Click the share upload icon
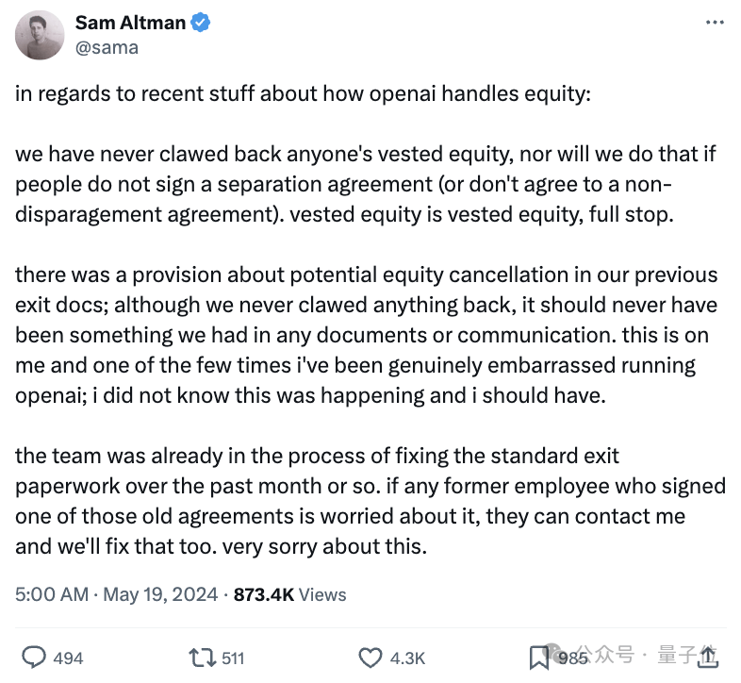This screenshot has height=683, width=741. coord(707,657)
